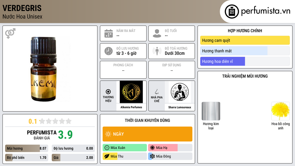Click the unisex gender symbol icon
The width and height of the screenshot is (295, 166).
tap(10, 33)
